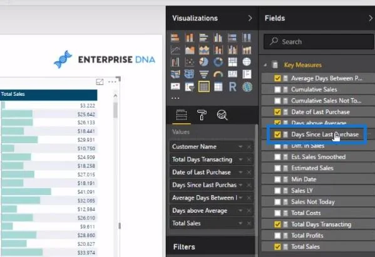Click the table's vertical scrollbar thumb
Screen dimensions: 375x257
point(116,110)
